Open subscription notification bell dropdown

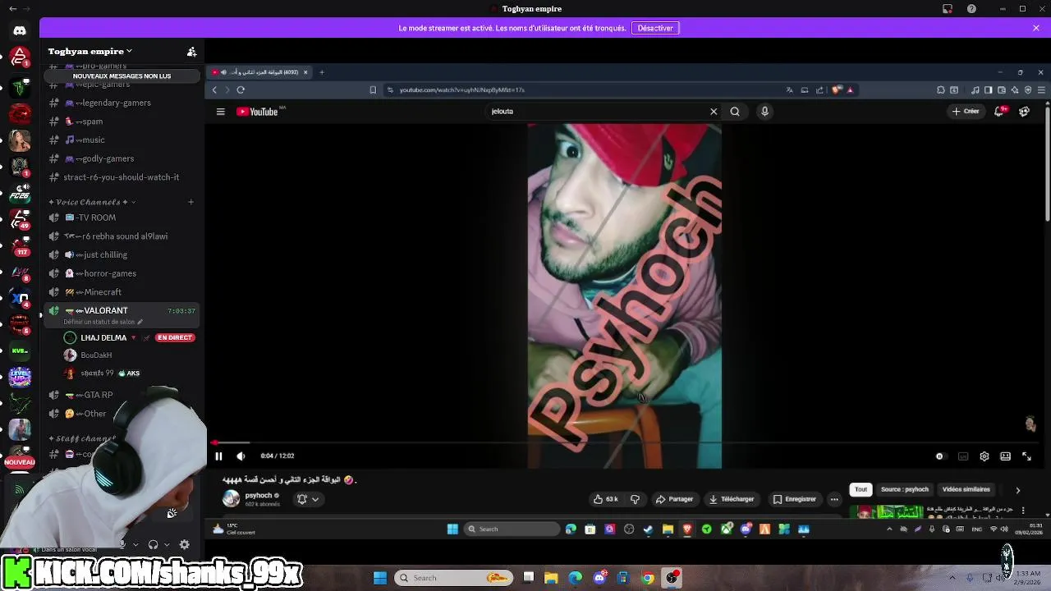pyautogui.click(x=307, y=499)
